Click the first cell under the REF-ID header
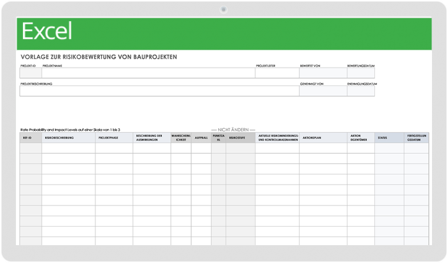The height and width of the screenshot is (263, 448). (x=31, y=148)
